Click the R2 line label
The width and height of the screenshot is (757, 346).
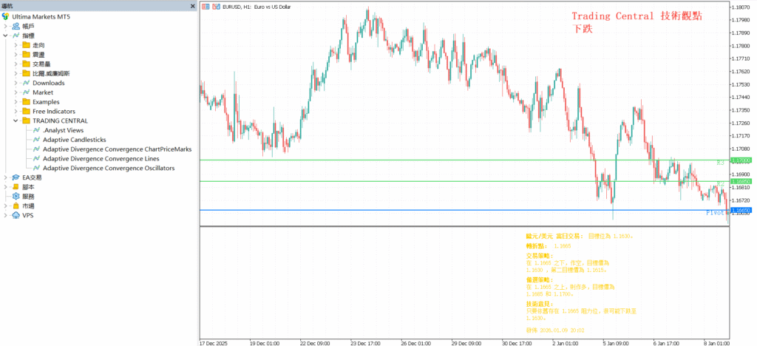(x=720, y=184)
